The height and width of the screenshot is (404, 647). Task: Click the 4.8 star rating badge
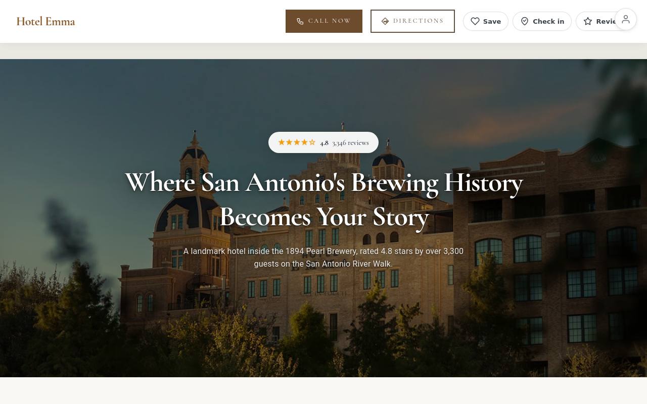tap(323, 142)
